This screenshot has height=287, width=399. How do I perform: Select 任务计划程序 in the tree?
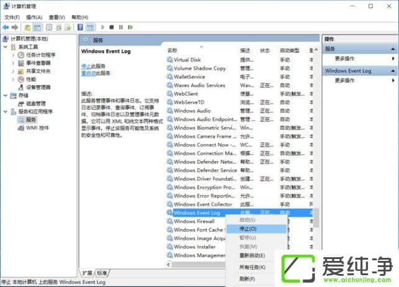click(41, 55)
